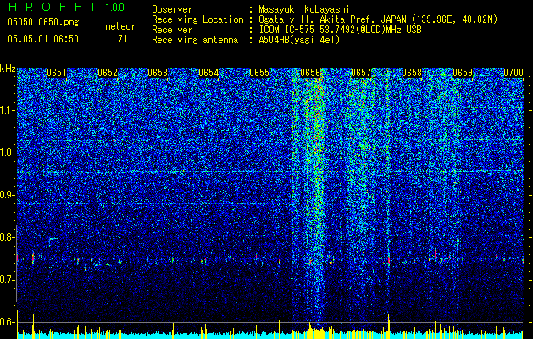
Task: Click the Receiving antenna label
Action: [195, 40]
